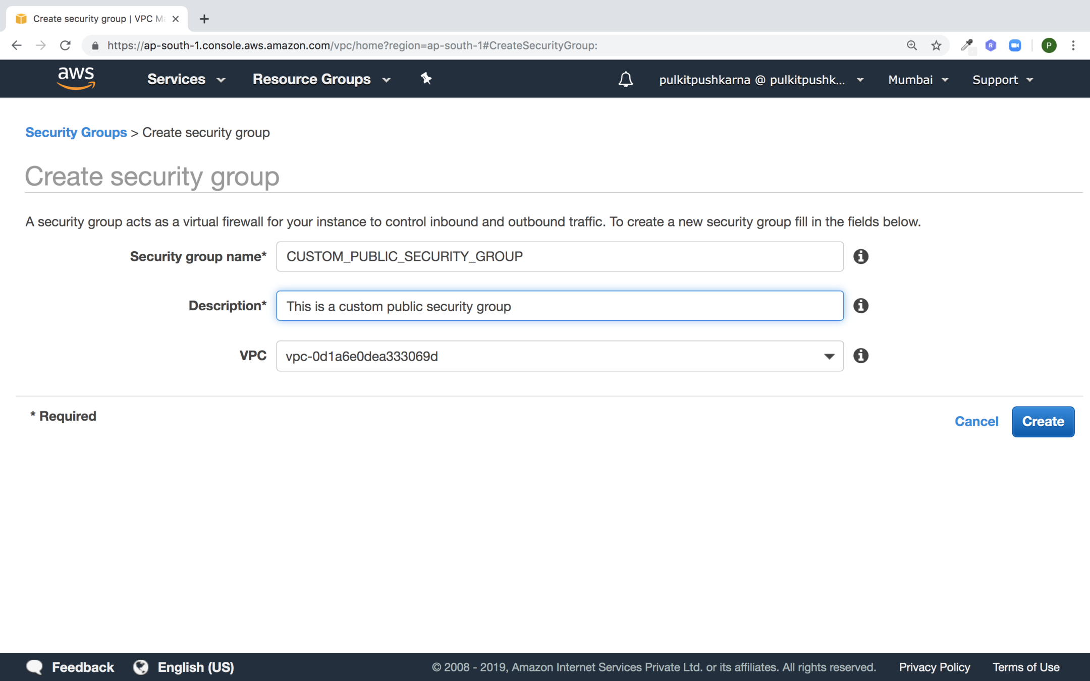Open the Support menu

(x=1002, y=80)
